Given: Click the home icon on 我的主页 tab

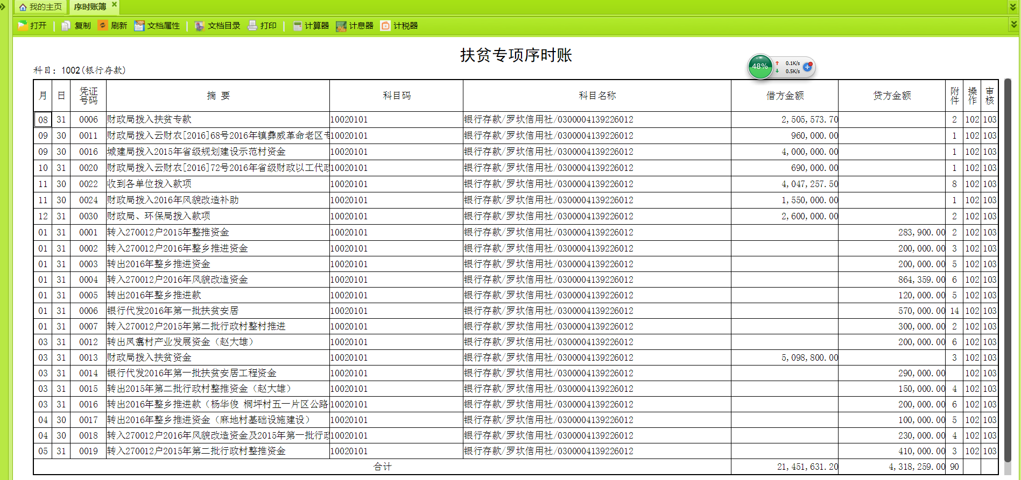Looking at the screenshot, I should 23,7.
